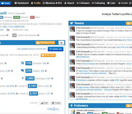Click help icon beside listed/1,000 followers

38,35
